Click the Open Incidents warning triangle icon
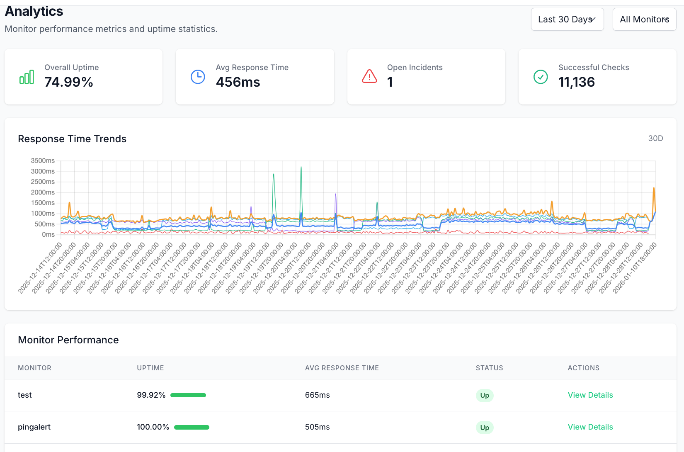684x452 pixels. click(369, 77)
